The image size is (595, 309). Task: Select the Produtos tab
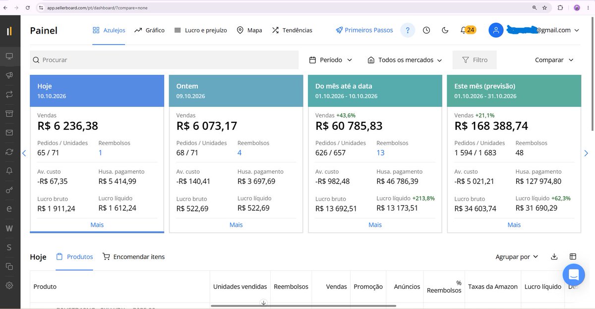click(x=74, y=257)
